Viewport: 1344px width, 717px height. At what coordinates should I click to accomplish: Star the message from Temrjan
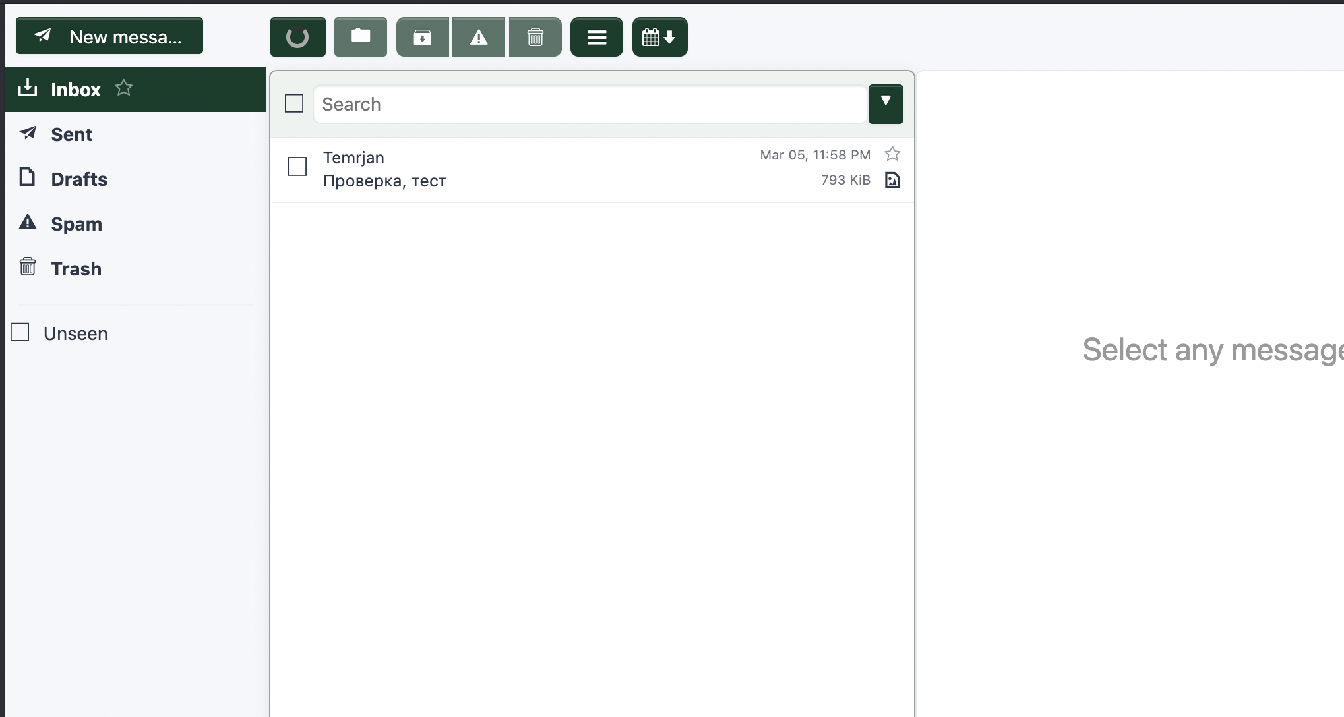coord(892,154)
